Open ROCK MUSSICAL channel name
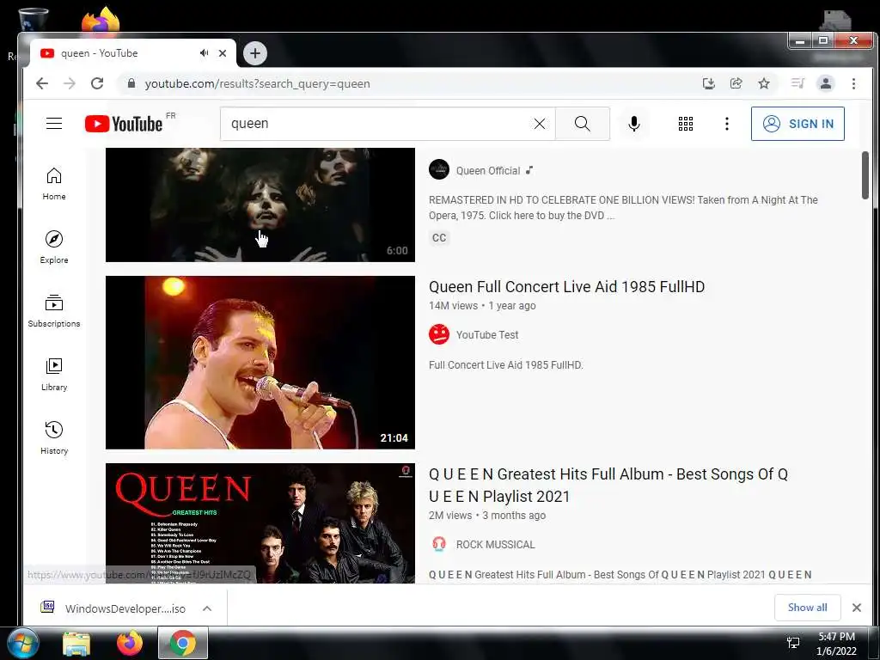Screen dimensions: 880x660 tap(496, 544)
